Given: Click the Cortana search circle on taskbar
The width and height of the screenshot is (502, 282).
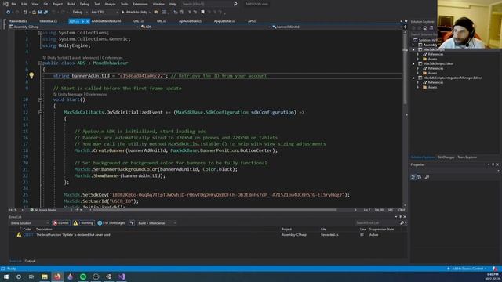Looking at the screenshot, I should pyautogui.click(x=19, y=277).
